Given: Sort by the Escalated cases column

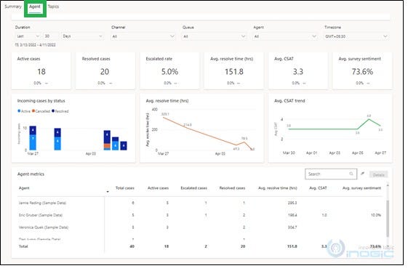Looking at the screenshot, I should pyautogui.click(x=194, y=188).
